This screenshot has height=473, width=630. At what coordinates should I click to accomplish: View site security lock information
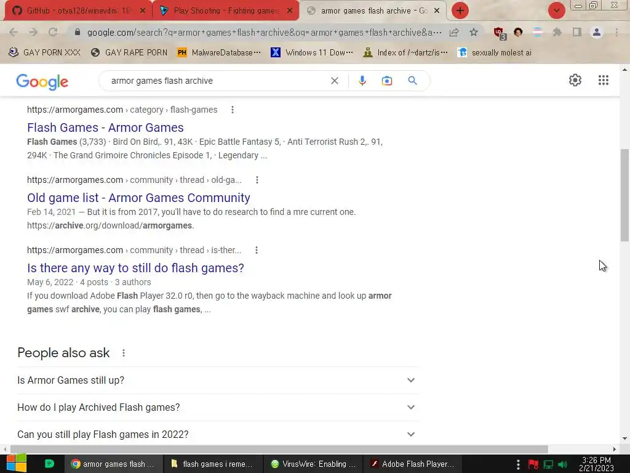click(x=78, y=32)
